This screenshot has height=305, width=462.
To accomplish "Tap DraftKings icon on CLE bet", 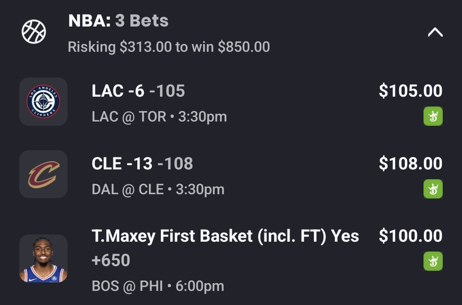I will click(433, 189).
